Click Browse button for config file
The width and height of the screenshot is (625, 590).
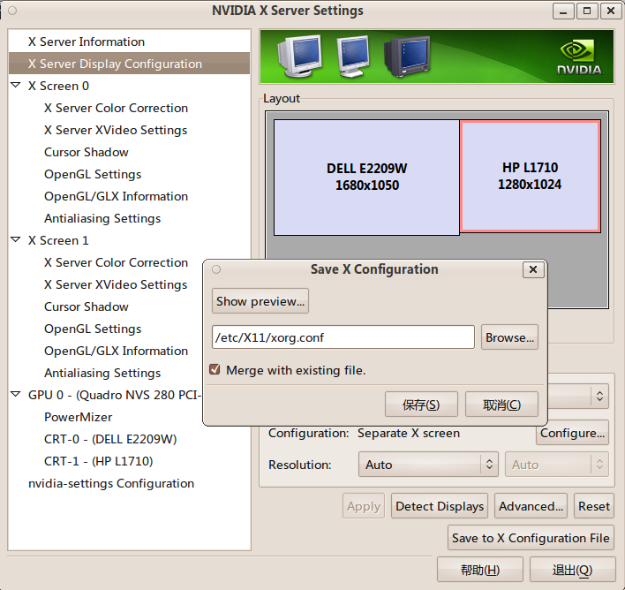point(509,337)
